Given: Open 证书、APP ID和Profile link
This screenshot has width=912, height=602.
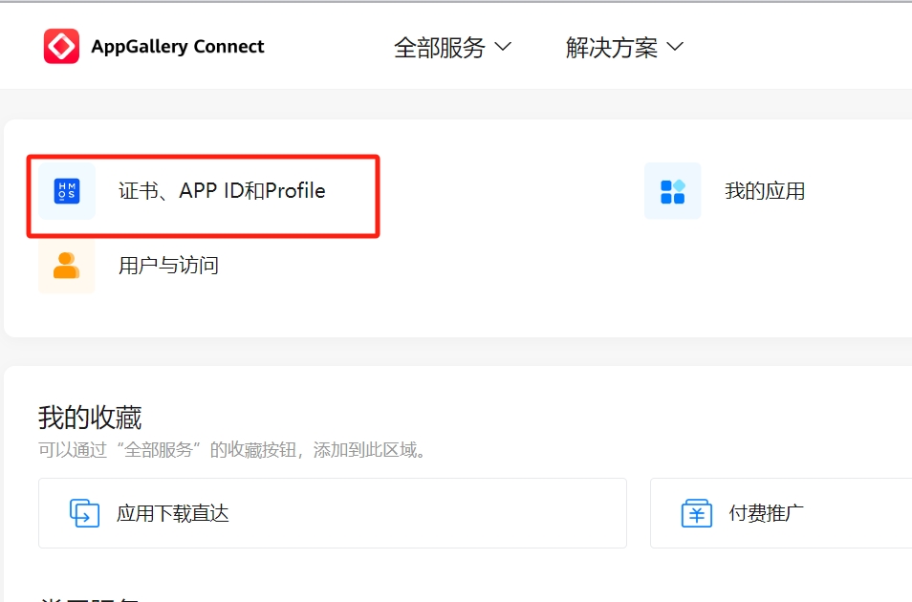Looking at the screenshot, I should [222, 191].
